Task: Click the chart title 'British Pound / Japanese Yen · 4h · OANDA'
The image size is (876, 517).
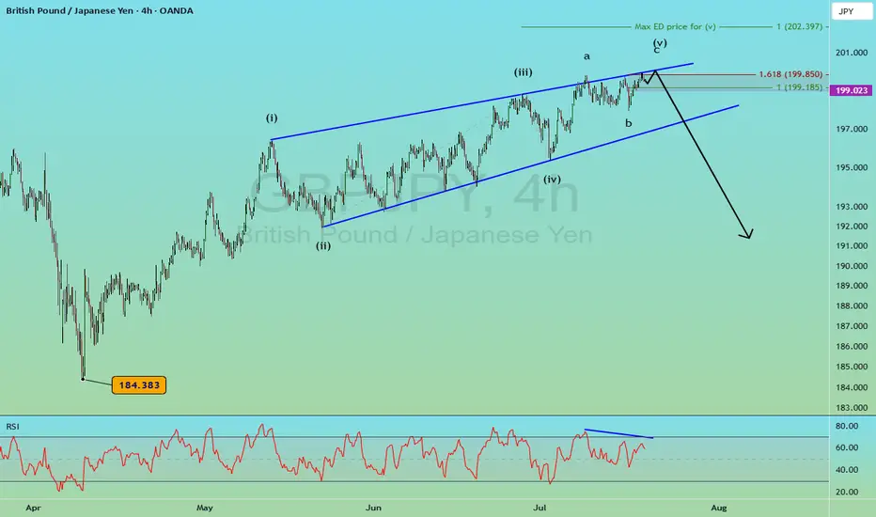Action: tap(100, 10)
